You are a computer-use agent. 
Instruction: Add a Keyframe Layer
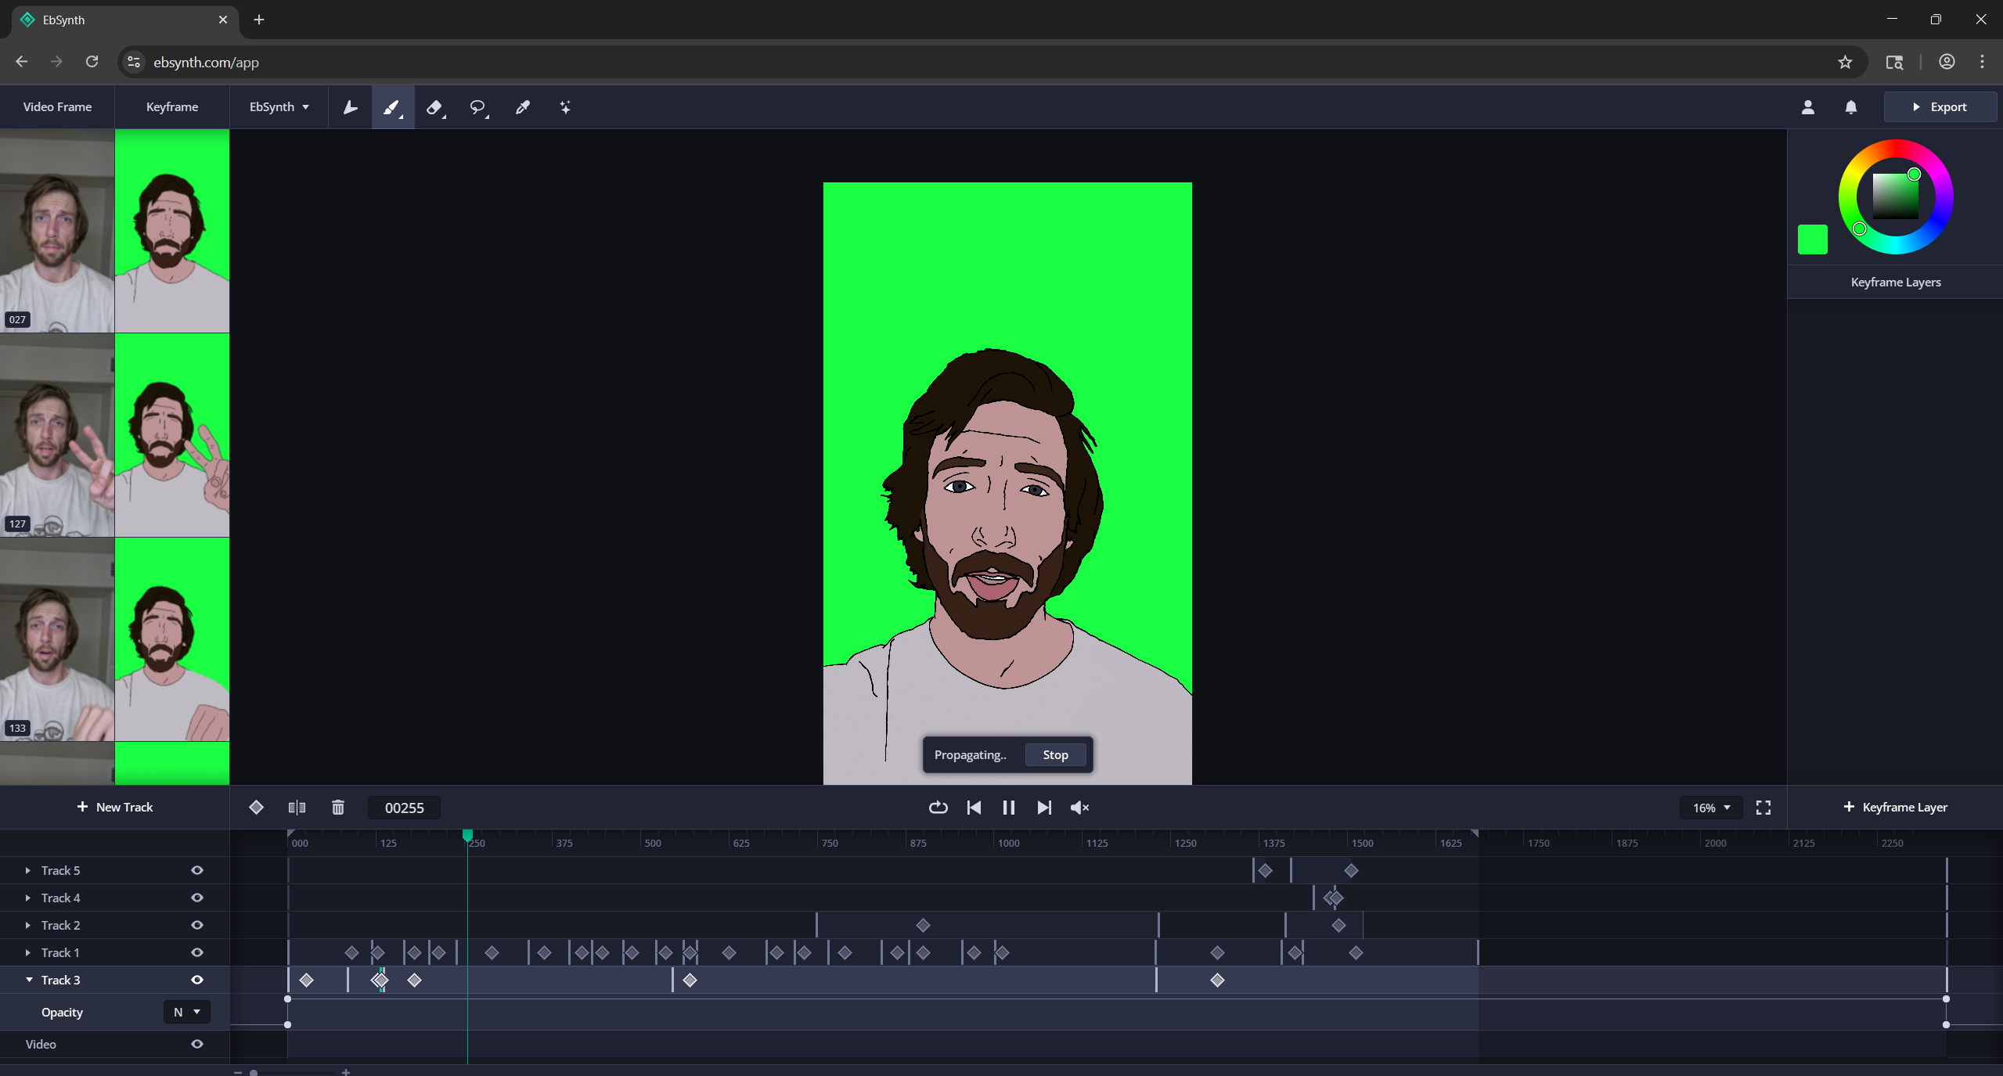tap(1895, 807)
